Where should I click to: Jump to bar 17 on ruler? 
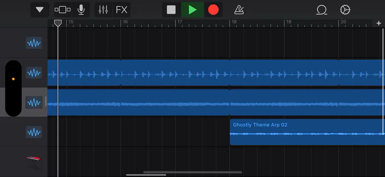click(x=180, y=22)
